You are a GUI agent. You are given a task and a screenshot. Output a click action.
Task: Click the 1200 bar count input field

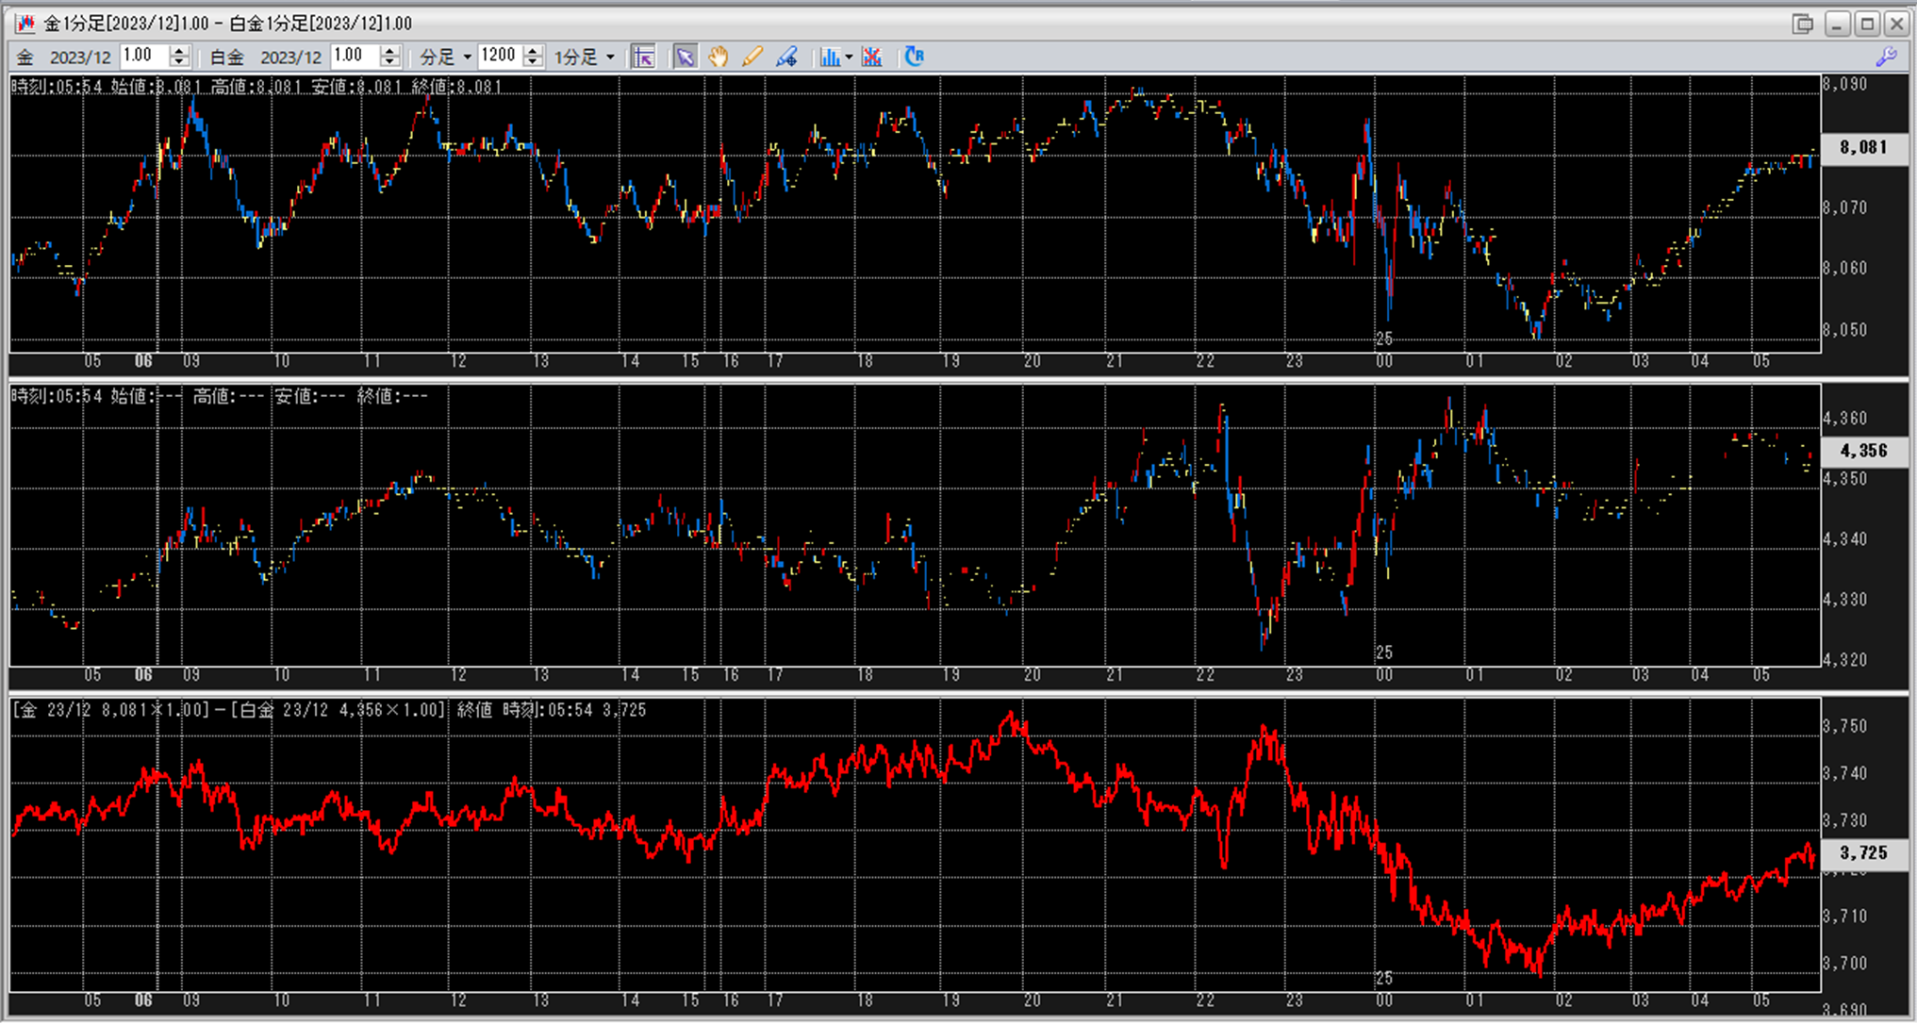(x=499, y=57)
